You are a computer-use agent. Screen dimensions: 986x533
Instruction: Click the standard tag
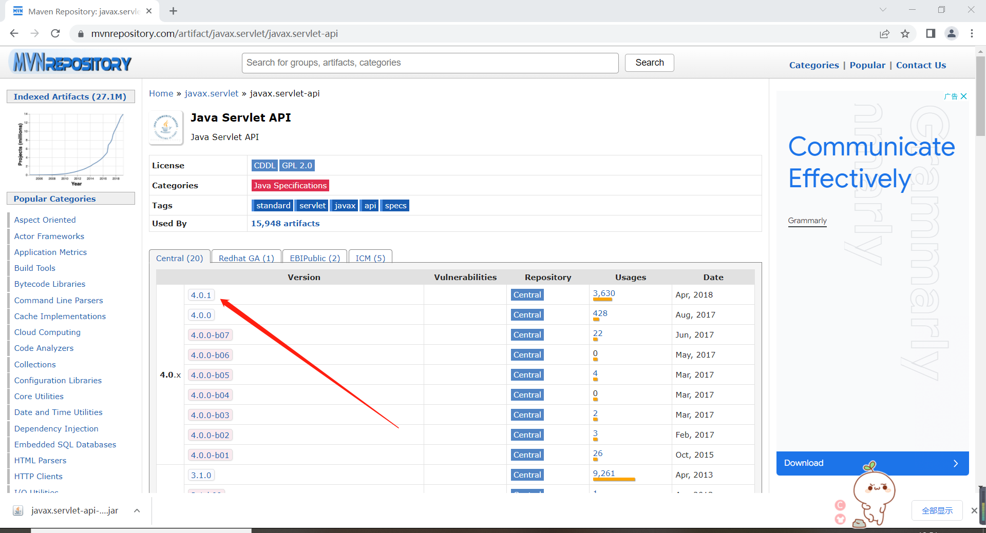click(x=273, y=205)
